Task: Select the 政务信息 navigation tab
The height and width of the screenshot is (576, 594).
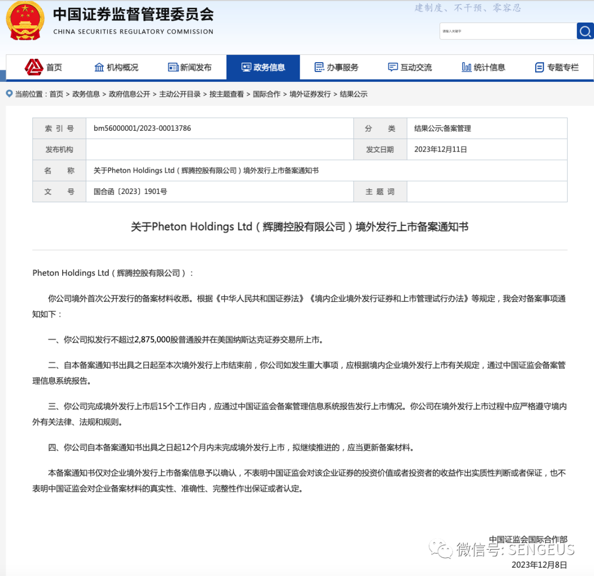Action: [263, 68]
